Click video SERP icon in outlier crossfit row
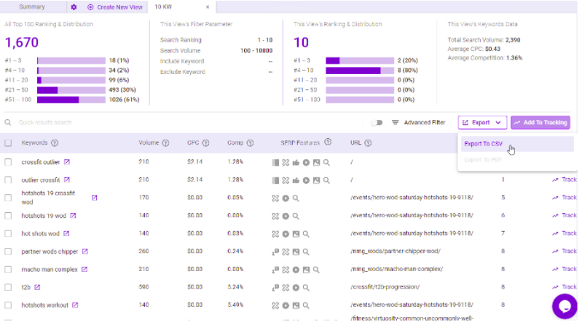 tap(306, 180)
